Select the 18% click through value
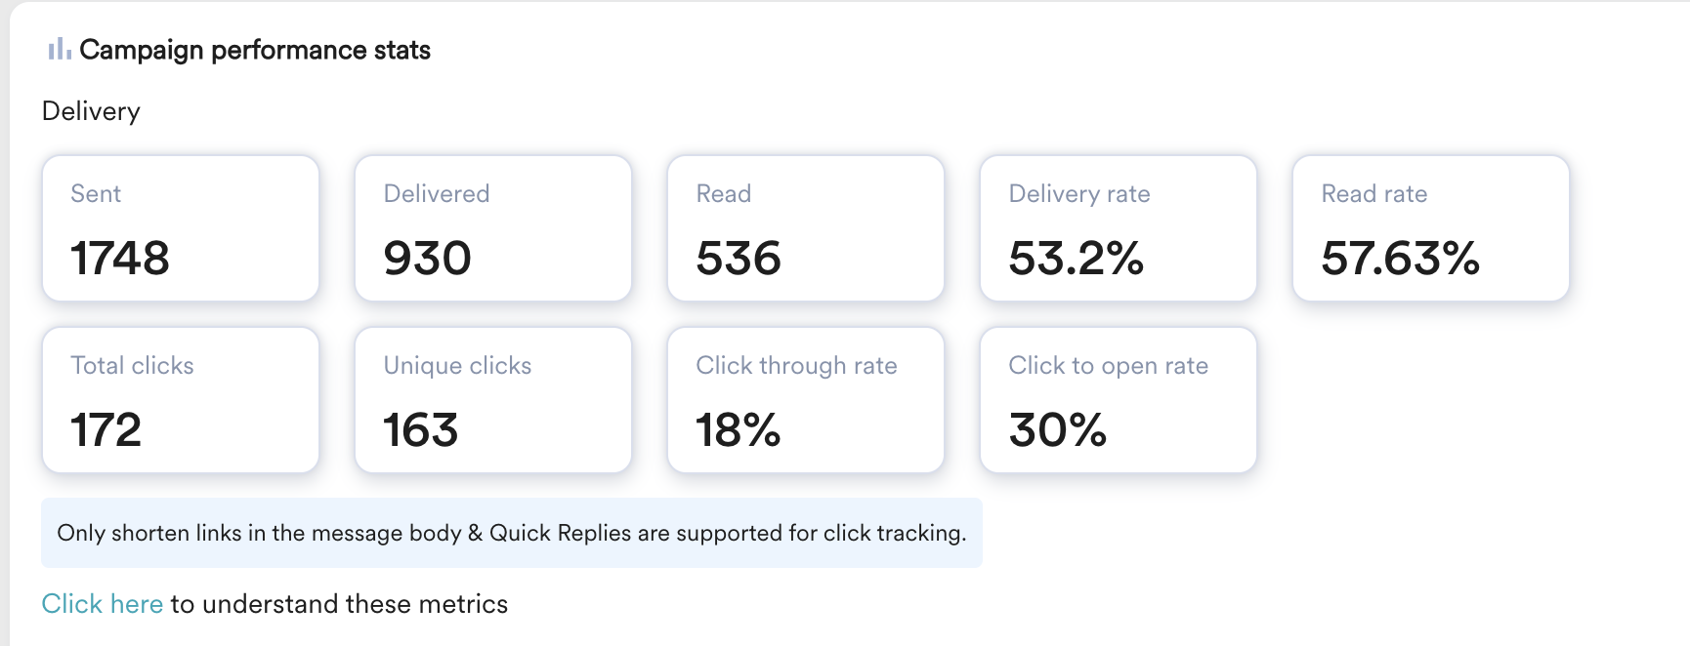The height and width of the screenshot is (646, 1690). pyautogui.click(x=738, y=430)
